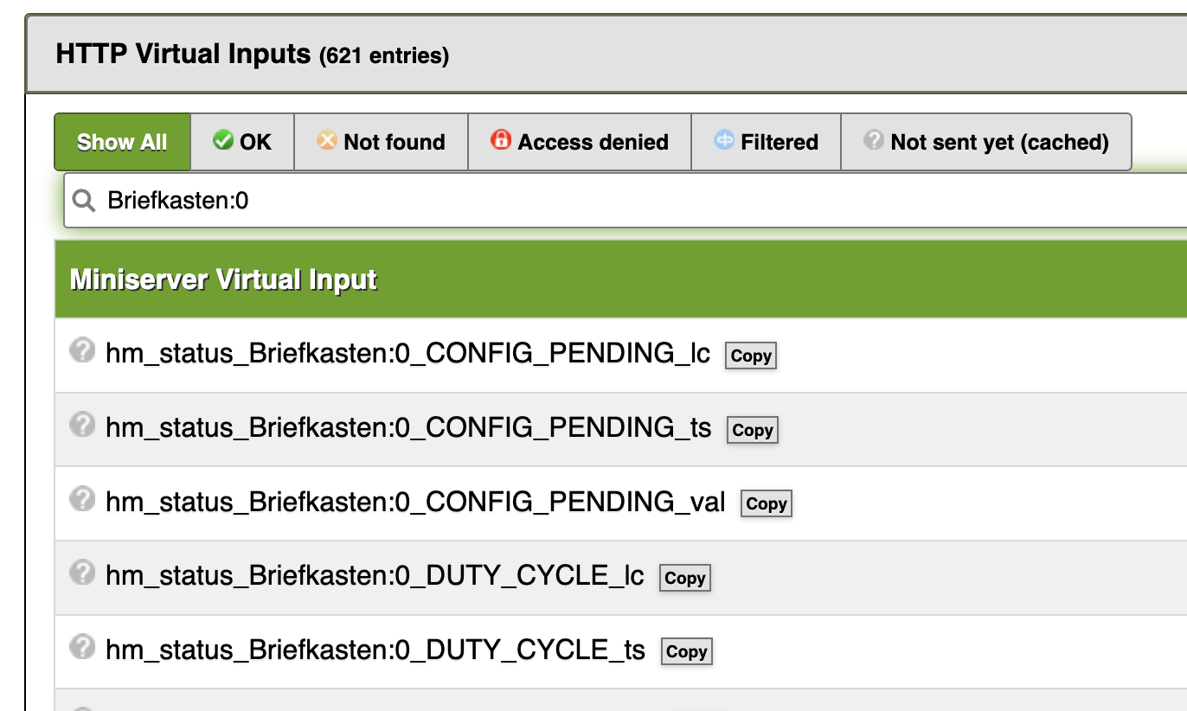Click status icon beside CONFIG_PENDING_val entry
Screen dimensions: 1187x711
(82, 499)
